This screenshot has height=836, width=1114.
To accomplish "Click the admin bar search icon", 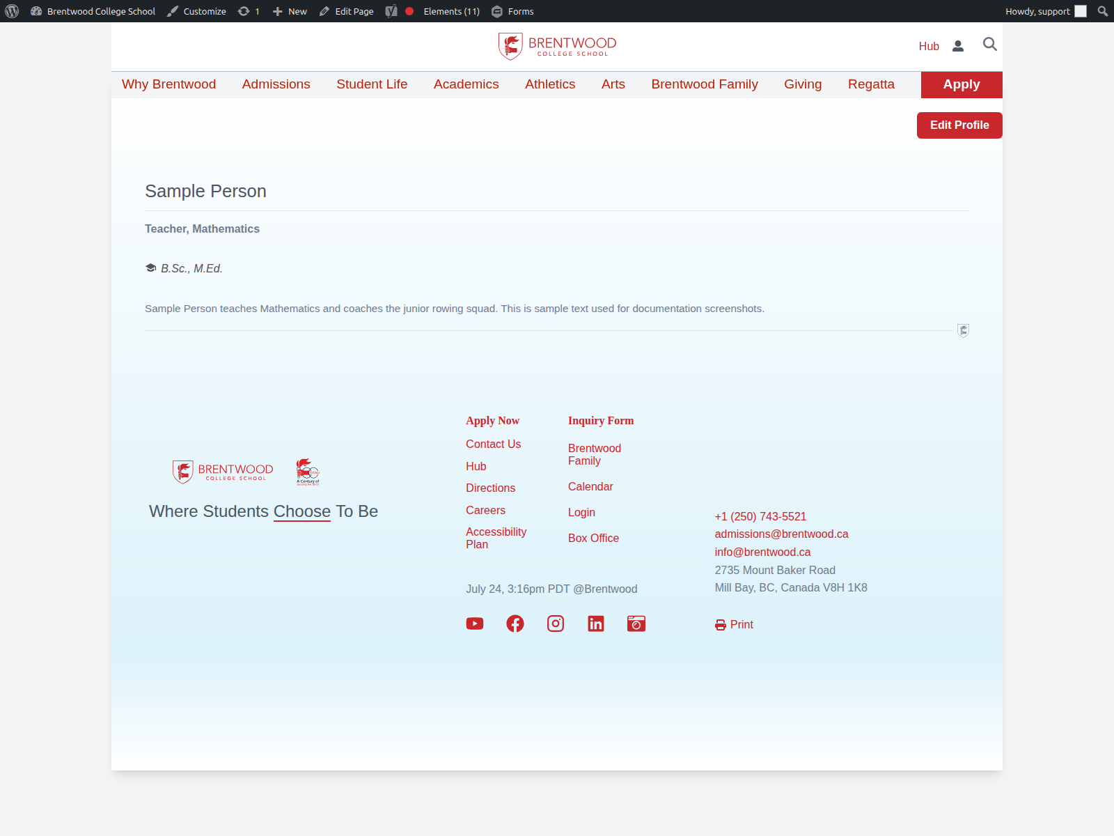I will (1103, 11).
